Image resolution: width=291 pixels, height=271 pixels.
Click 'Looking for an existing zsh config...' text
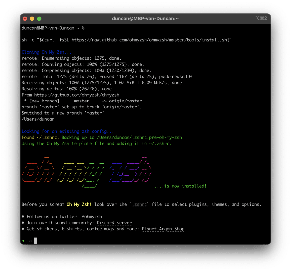(68, 131)
